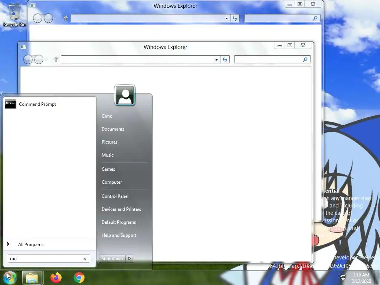Expand address bar dropdown in front Explorer
This screenshot has width=380, height=285.
[216, 60]
